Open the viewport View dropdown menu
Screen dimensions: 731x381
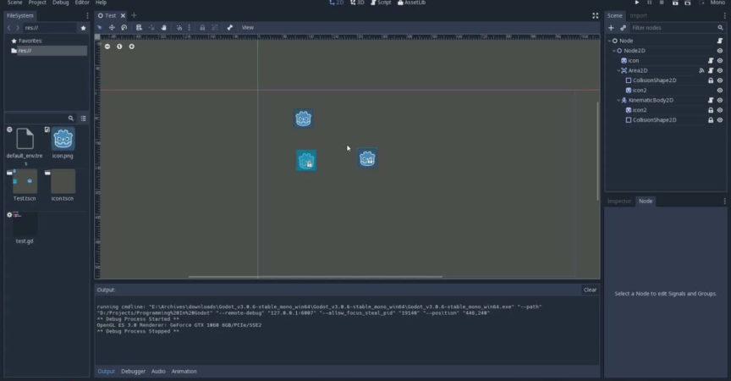pos(247,27)
